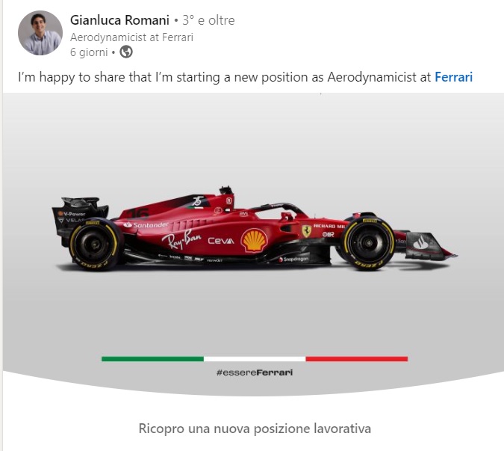Click the Ray-Ban logo on the sidepod

point(182,241)
